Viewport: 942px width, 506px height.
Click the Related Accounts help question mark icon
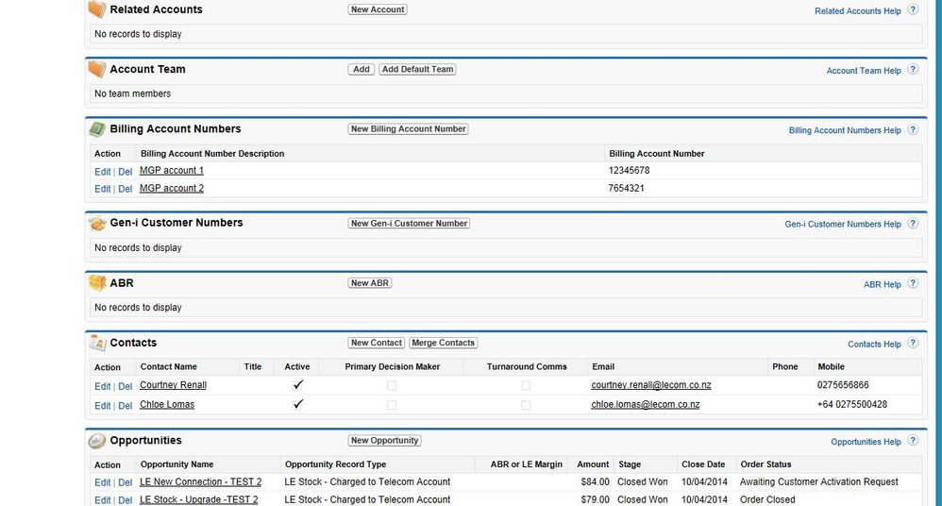[x=913, y=10]
